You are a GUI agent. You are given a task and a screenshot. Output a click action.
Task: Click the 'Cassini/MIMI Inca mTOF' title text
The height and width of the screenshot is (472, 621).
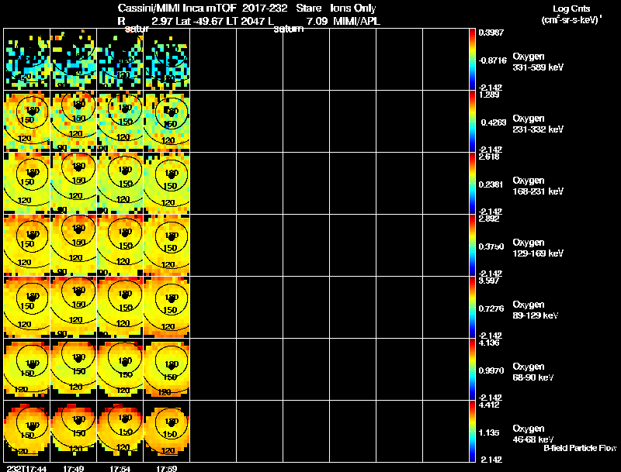(x=177, y=9)
